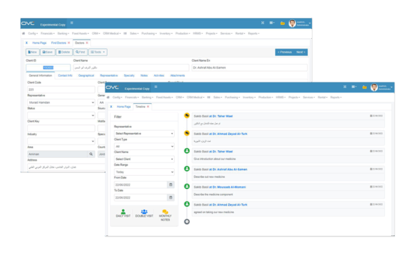Click fullscreen arrows icon in Doctors window header
This screenshot has height=254, width=416.
point(263,23)
